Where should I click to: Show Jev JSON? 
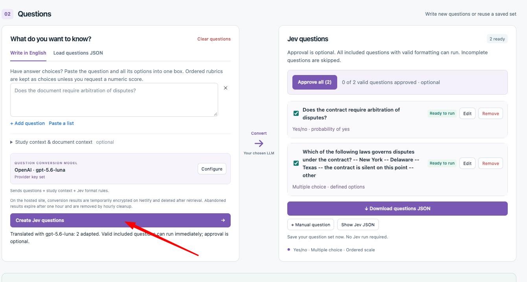coord(358,225)
